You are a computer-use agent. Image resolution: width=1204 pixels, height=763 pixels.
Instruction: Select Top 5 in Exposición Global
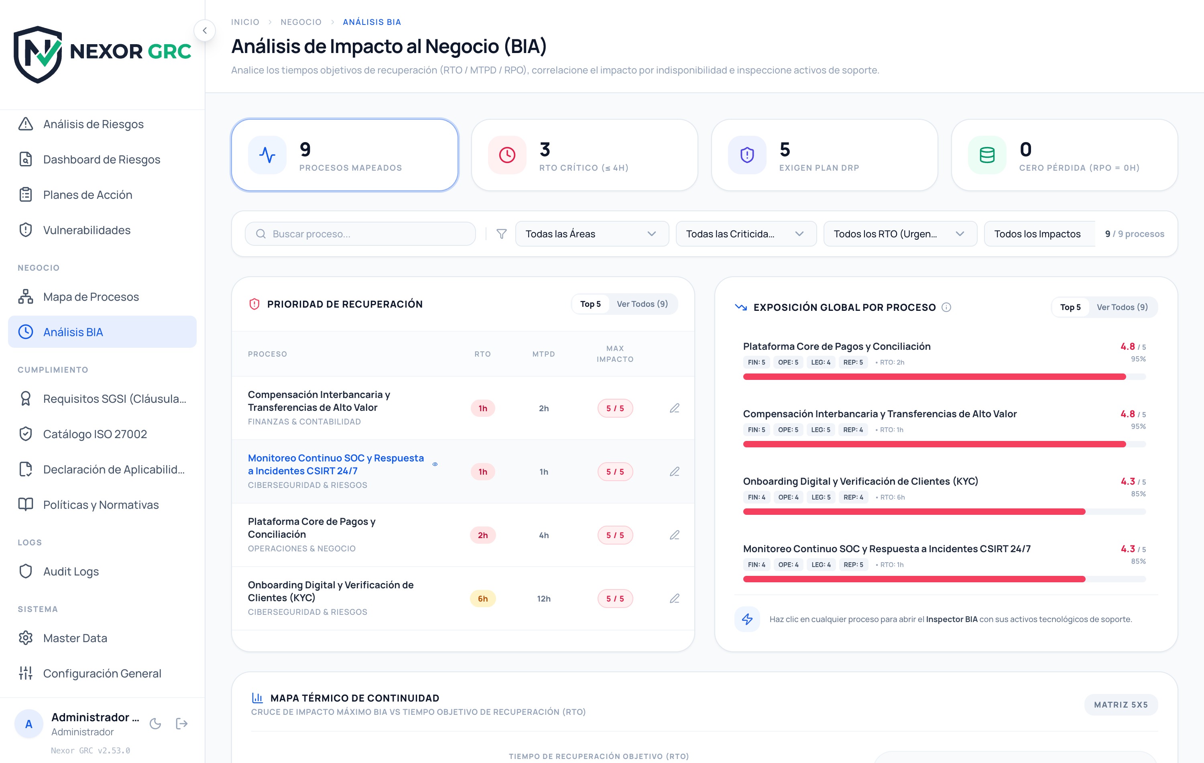1070,307
